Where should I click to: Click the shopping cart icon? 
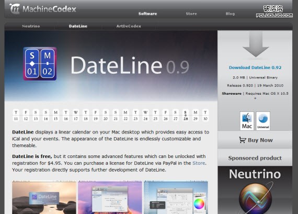click(x=243, y=140)
